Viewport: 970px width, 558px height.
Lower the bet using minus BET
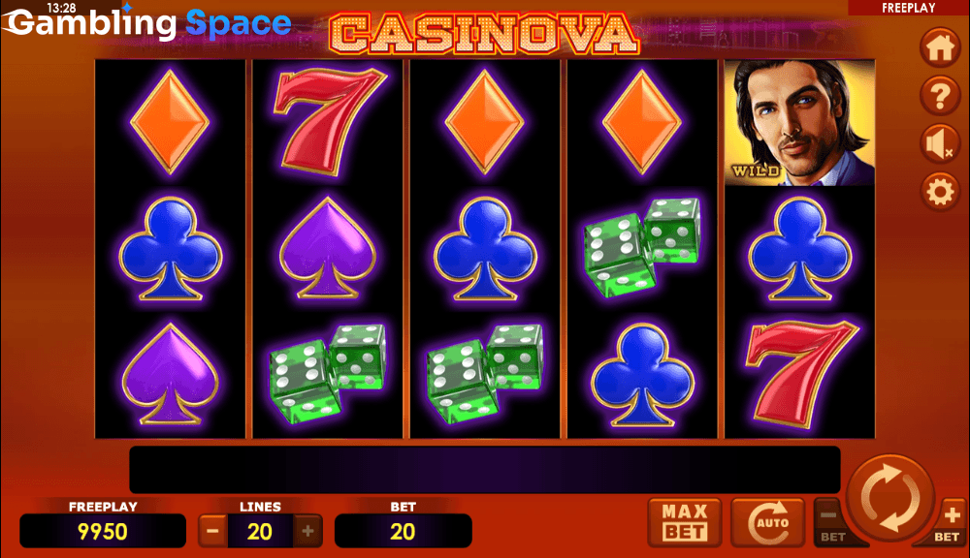coord(831,523)
